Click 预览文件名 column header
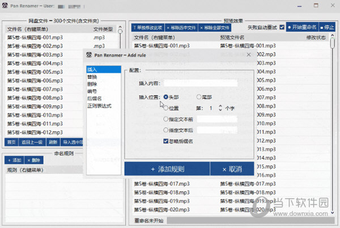This screenshot has height=228, width=340. tap(232, 37)
